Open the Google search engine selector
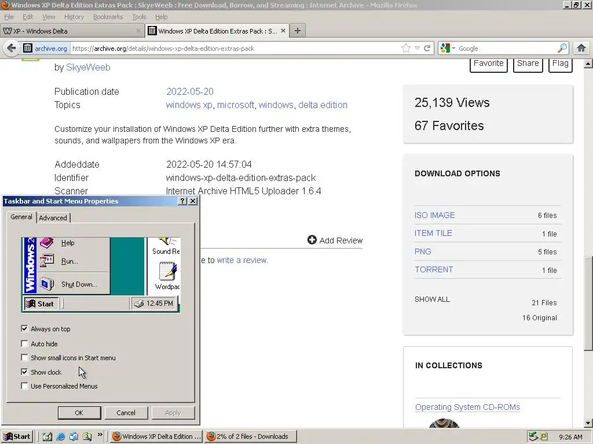This screenshot has height=444, width=593. tap(448, 49)
